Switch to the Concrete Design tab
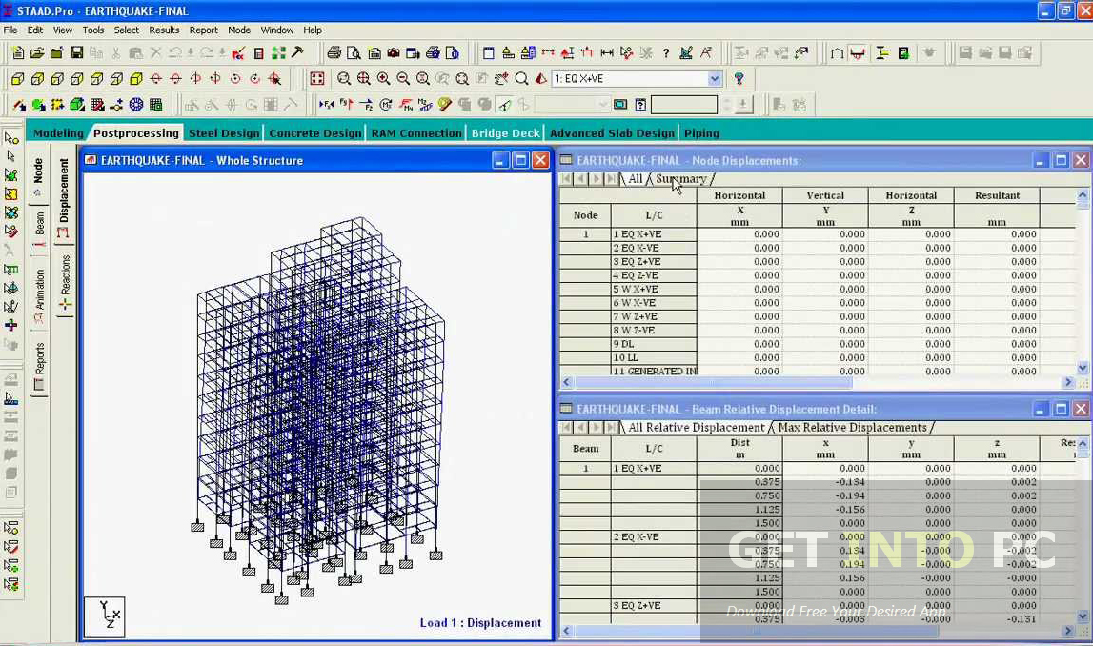 pyautogui.click(x=315, y=133)
